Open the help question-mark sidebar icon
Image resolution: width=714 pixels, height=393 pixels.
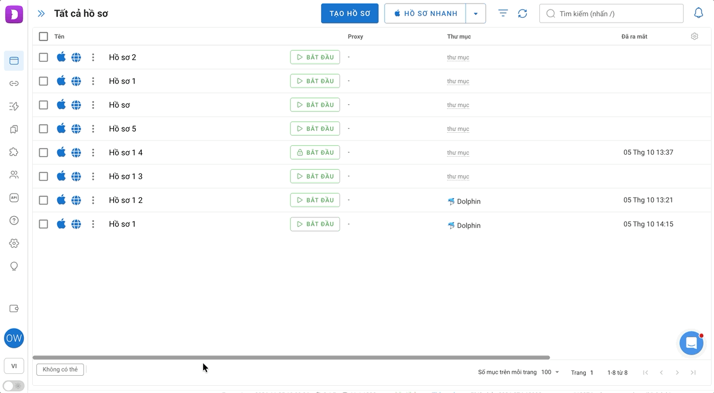[x=14, y=220]
